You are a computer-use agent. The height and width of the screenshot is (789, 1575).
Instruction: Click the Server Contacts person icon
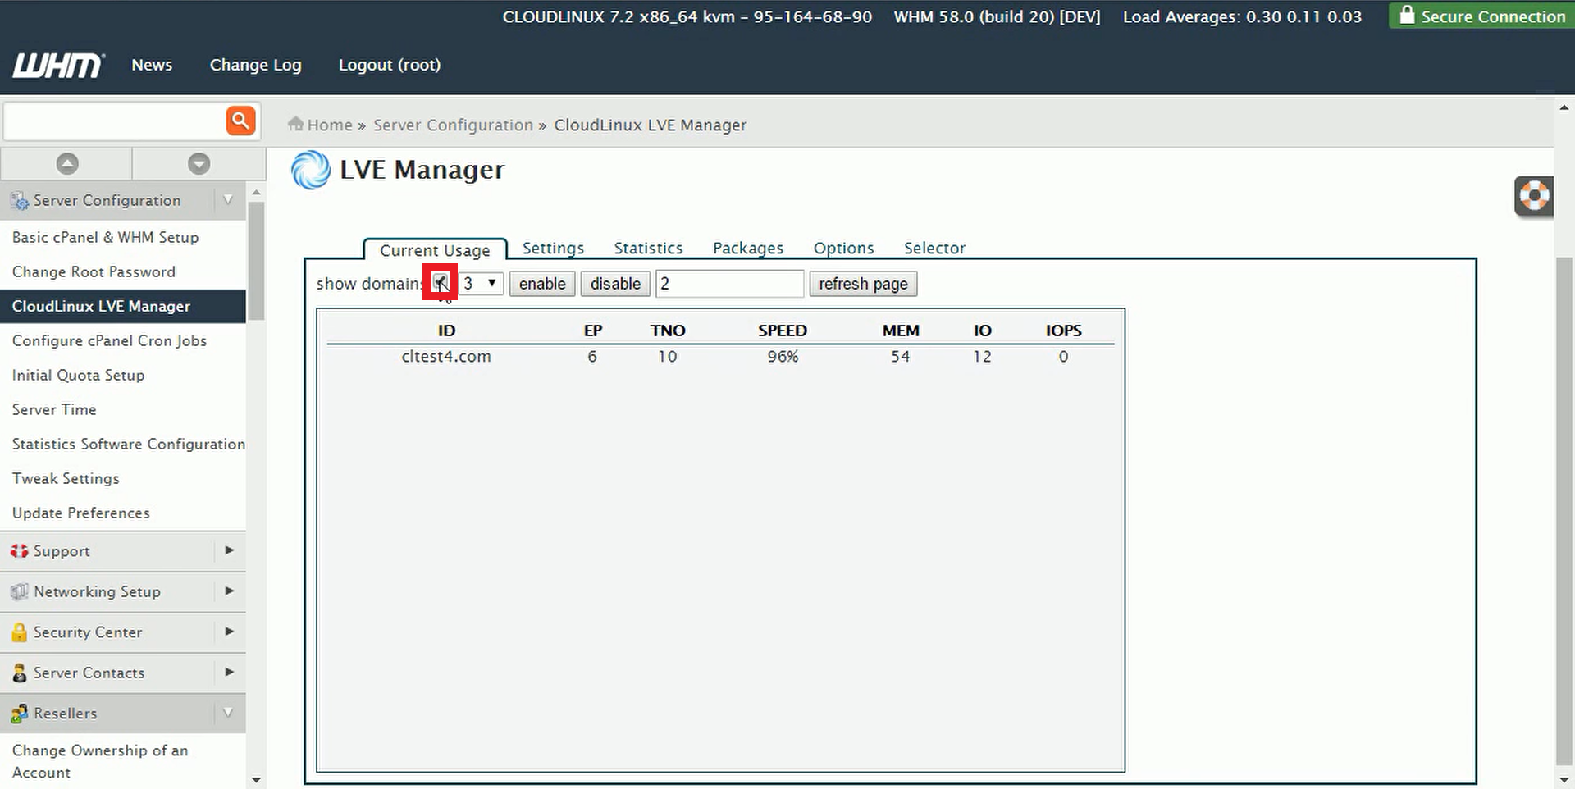tap(19, 673)
